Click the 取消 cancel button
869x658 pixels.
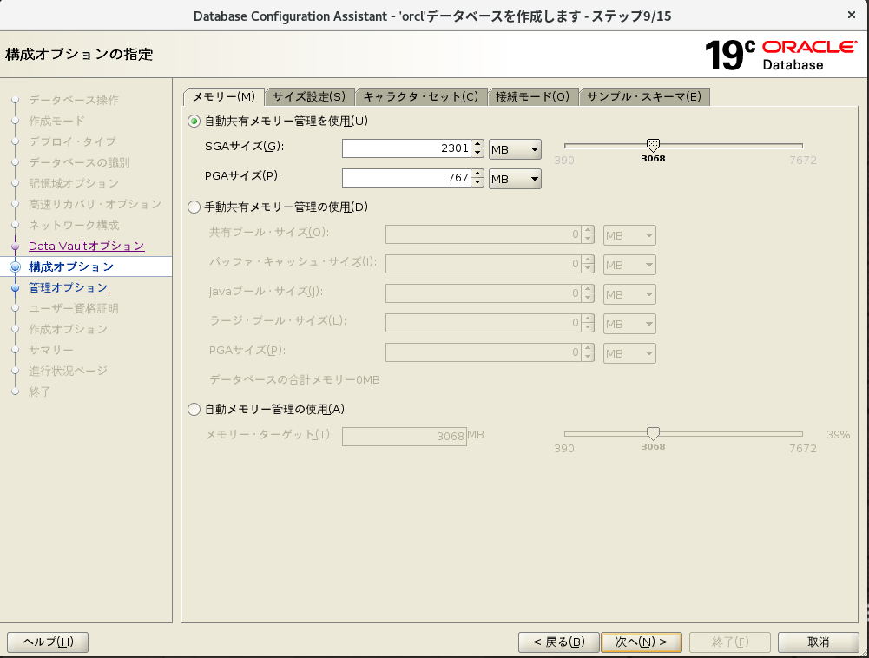[x=818, y=642]
